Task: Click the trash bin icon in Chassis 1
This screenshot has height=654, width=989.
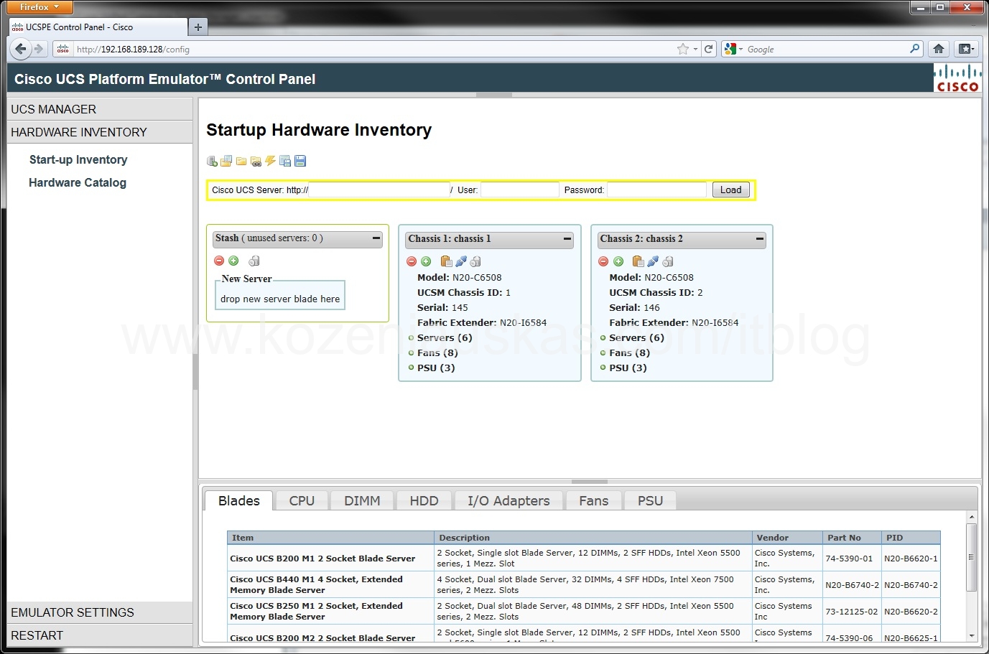Action: (x=475, y=261)
